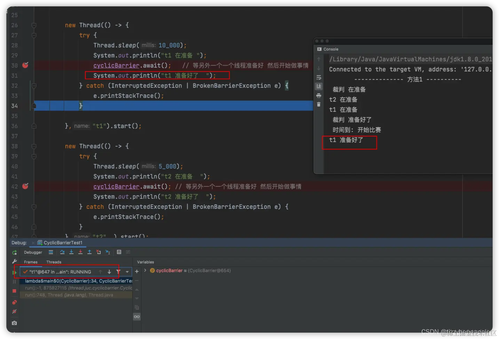Open Evaluate Expression calculator
The image size is (499, 339).
(x=119, y=252)
